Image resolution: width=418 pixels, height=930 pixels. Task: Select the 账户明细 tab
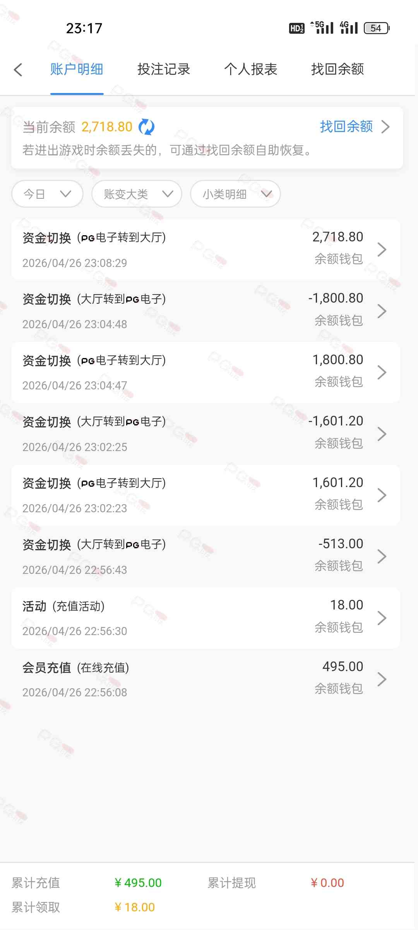77,69
